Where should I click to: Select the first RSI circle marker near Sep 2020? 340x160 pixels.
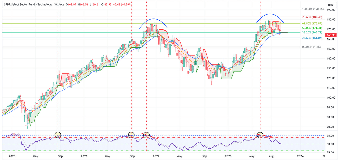click(x=58, y=135)
